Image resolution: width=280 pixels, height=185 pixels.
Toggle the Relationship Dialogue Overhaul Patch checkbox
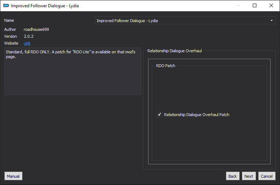tap(159, 114)
